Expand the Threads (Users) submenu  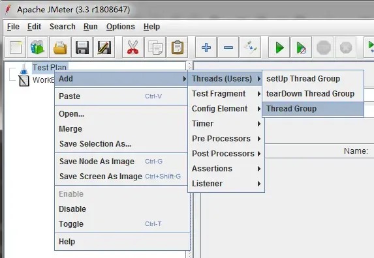click(x=225, y=79)
